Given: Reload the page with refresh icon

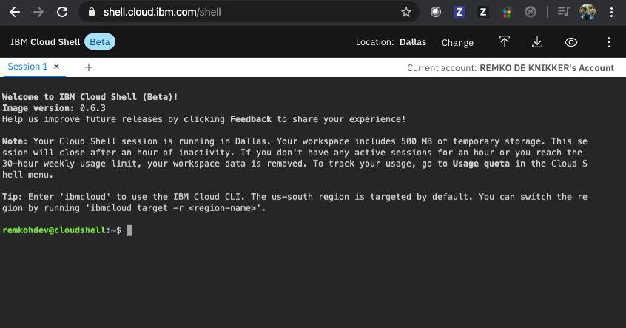Looking at the screenshot, I should coord(62,12).
